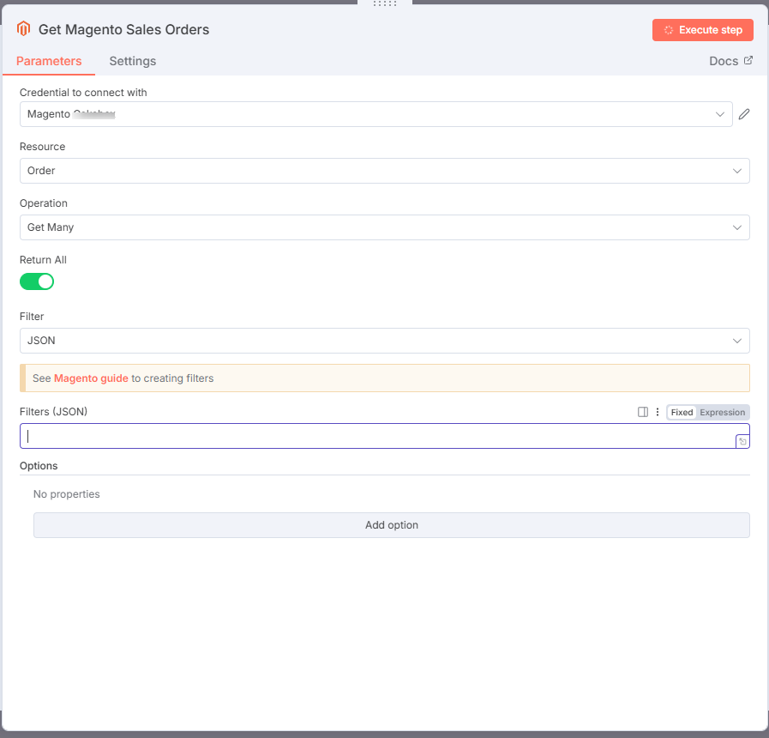
Task: Click the Filters (JSON) label
Action: tap(53, 411)
